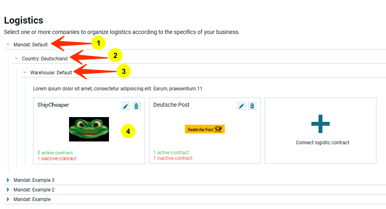This screenshot has height=209, width=386.
Task: Select the Deutsche Post card title
Action: (171, 105)
